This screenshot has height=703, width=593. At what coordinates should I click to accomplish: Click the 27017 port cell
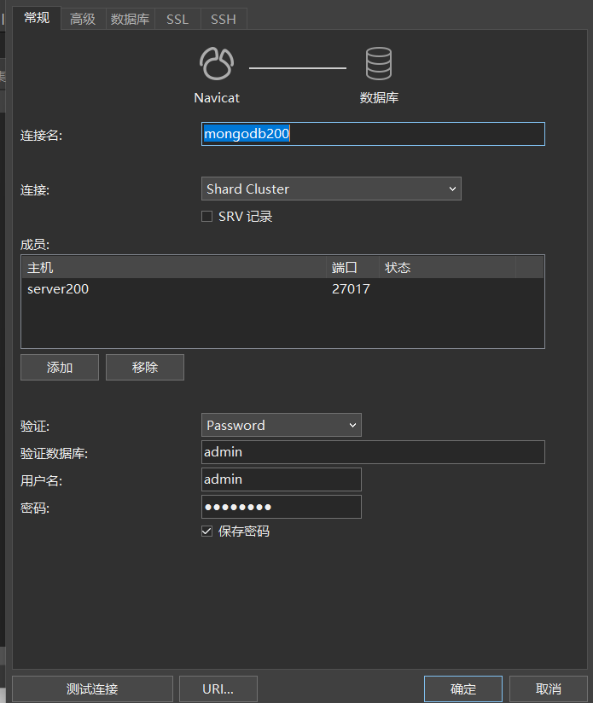351,289
